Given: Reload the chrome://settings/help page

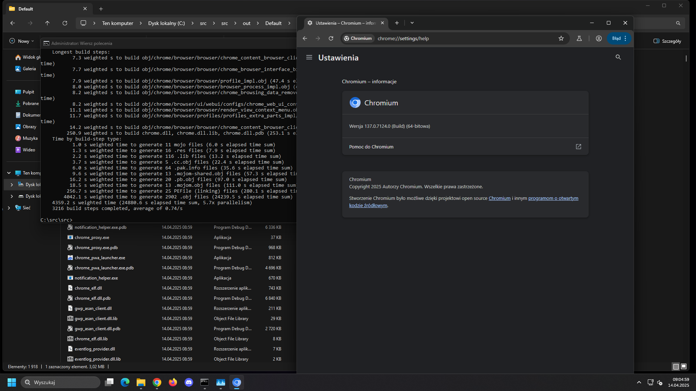Looking at the screenshot, I should (x=331, y=38).
